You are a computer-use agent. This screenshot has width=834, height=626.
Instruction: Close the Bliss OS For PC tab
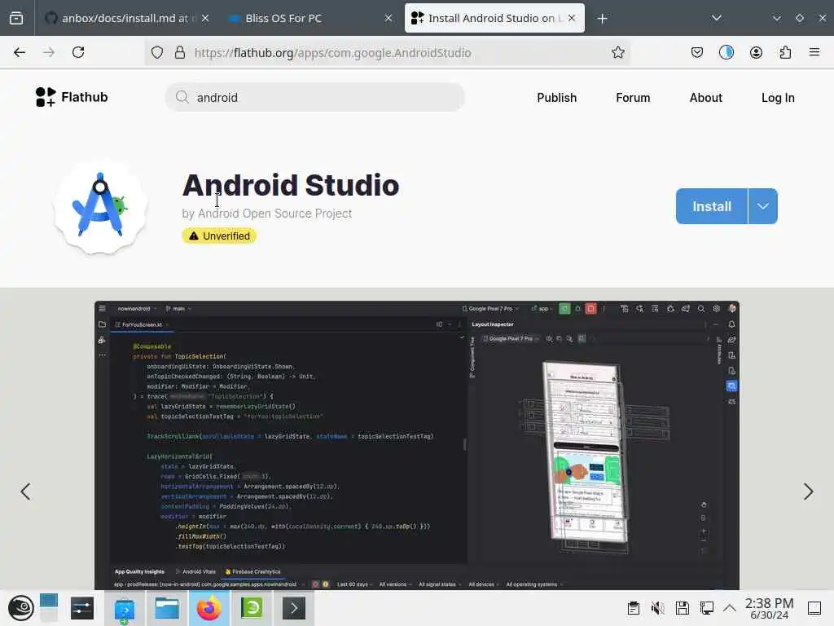pyautogui.click(x=388, y=18)
